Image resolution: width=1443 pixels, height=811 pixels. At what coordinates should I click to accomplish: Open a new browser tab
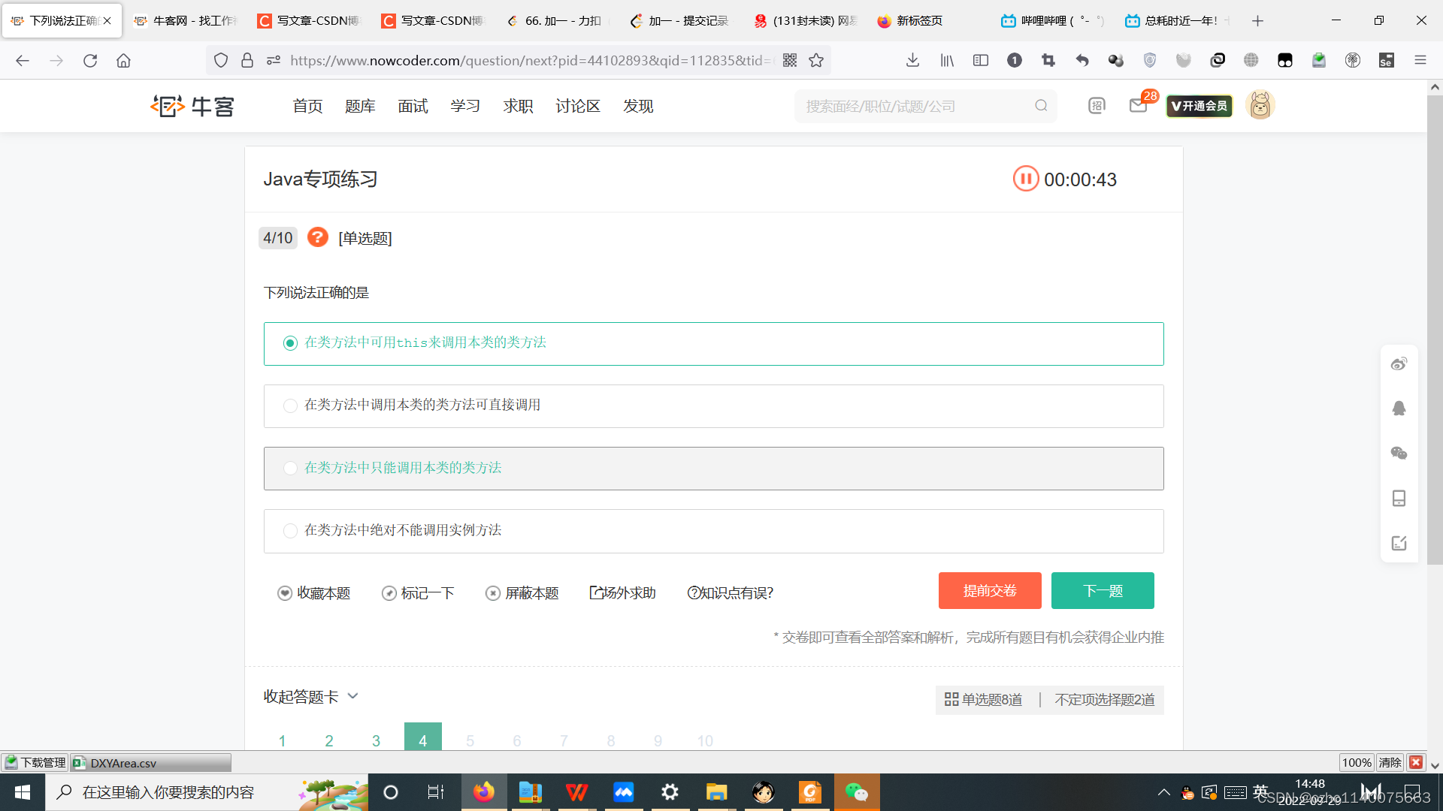(x=1257, y=20)
